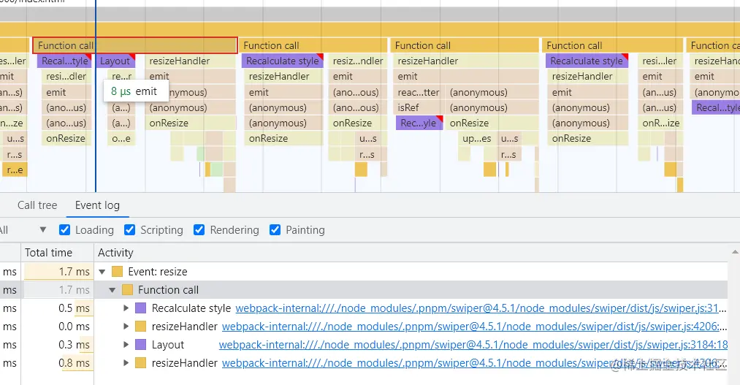The height and width of the screenshot is (385, 740).
Task: Open the swiper.js:3184:18 link in the Layout row
Action: (473, 345)
